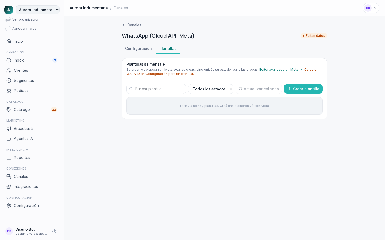Click the magnifier icon in template search
The height and width of the screenshot is (240, 385).
click(x=131, y=89)
